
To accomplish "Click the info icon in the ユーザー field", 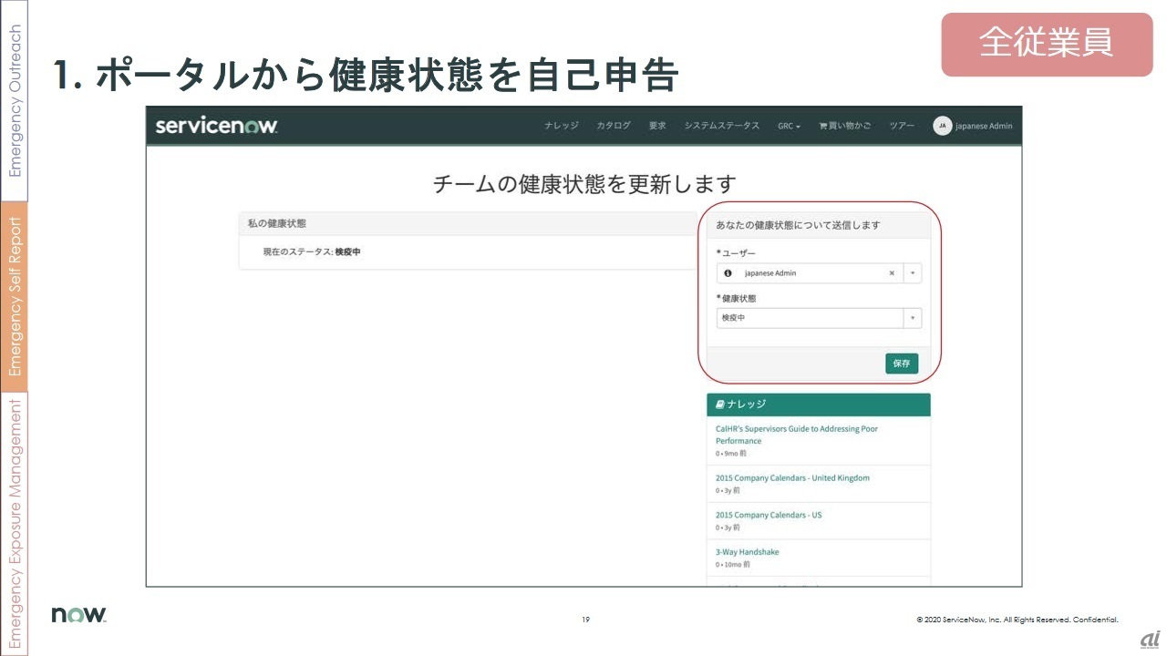I will coord(728,273).
